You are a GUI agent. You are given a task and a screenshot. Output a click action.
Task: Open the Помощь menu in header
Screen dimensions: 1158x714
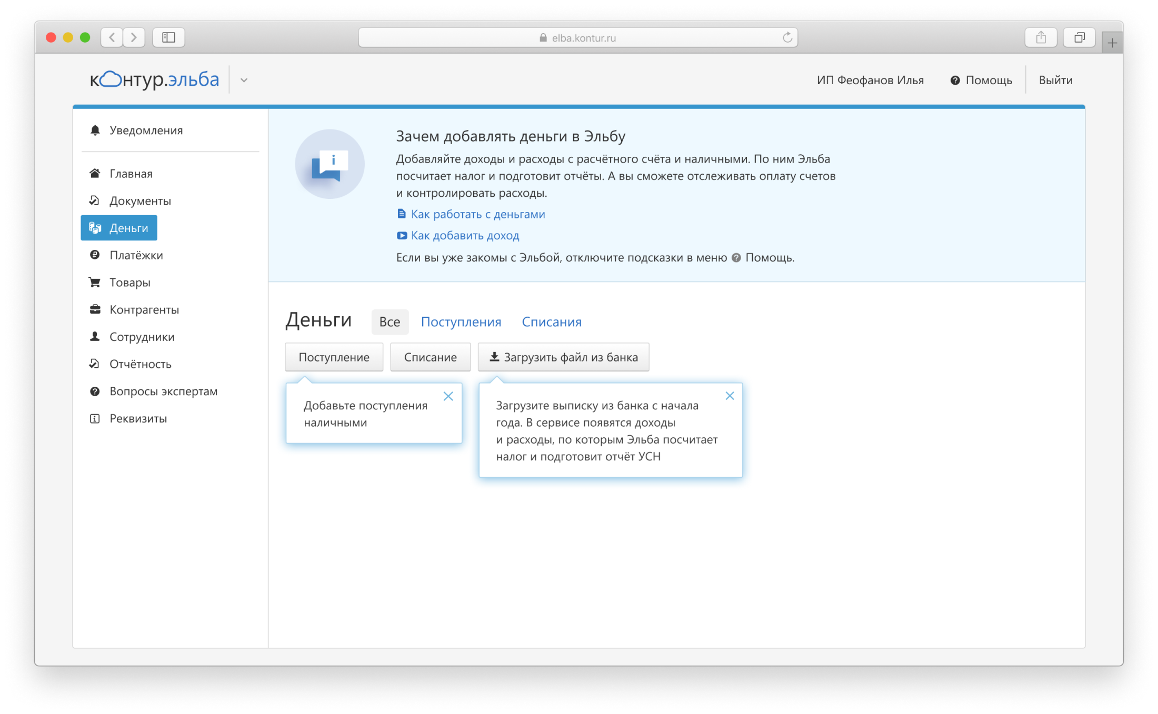981,81
